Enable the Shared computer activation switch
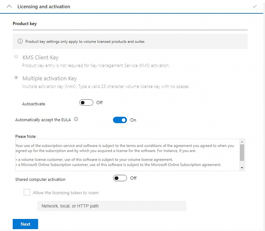The width and height of the screenshot is (265, 231). pos(120,178)
